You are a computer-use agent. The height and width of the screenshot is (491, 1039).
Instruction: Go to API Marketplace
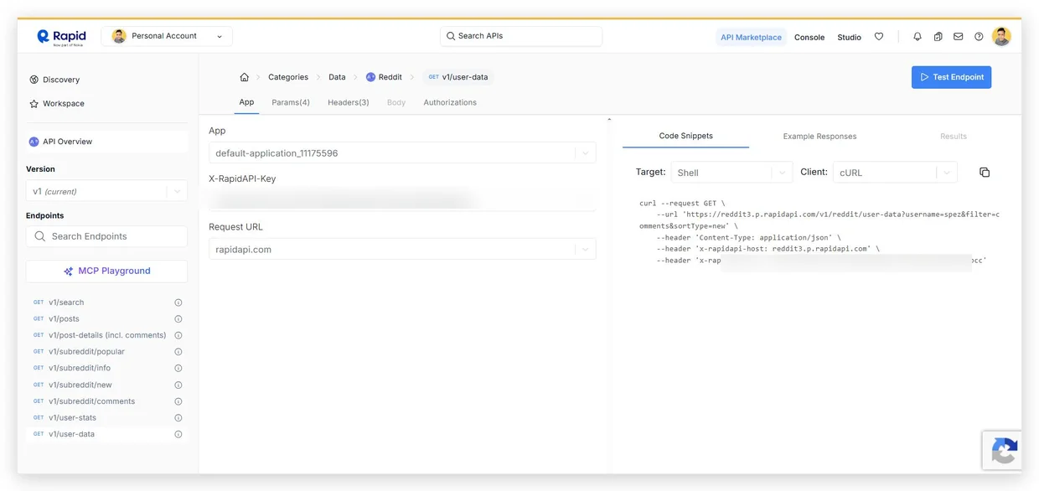click(751, 37)
